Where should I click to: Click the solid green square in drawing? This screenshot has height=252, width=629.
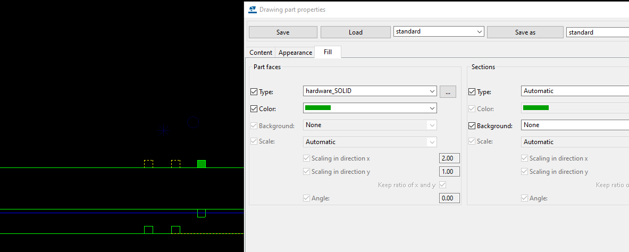(x=202, y=164)
